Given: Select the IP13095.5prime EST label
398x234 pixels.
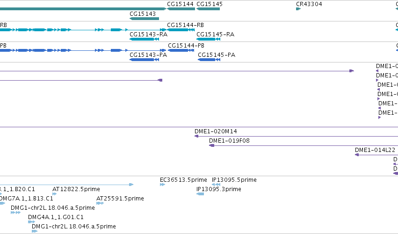Looking at the screenshot, I should coord(234,180).
